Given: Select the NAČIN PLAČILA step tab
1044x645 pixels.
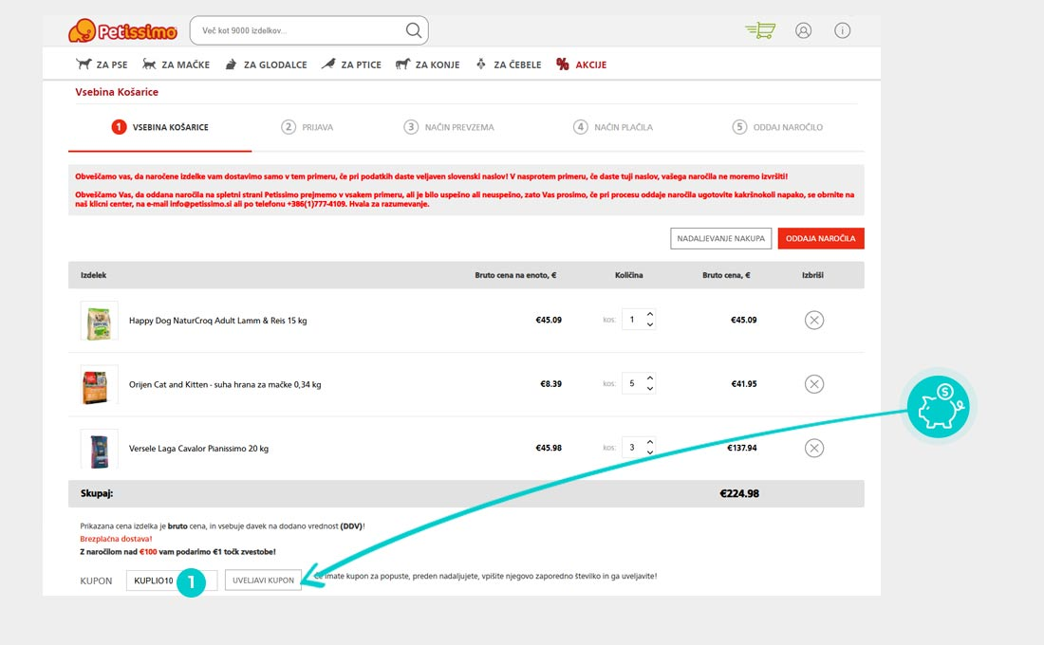Looking at the screenshot, I should [613, 127].
